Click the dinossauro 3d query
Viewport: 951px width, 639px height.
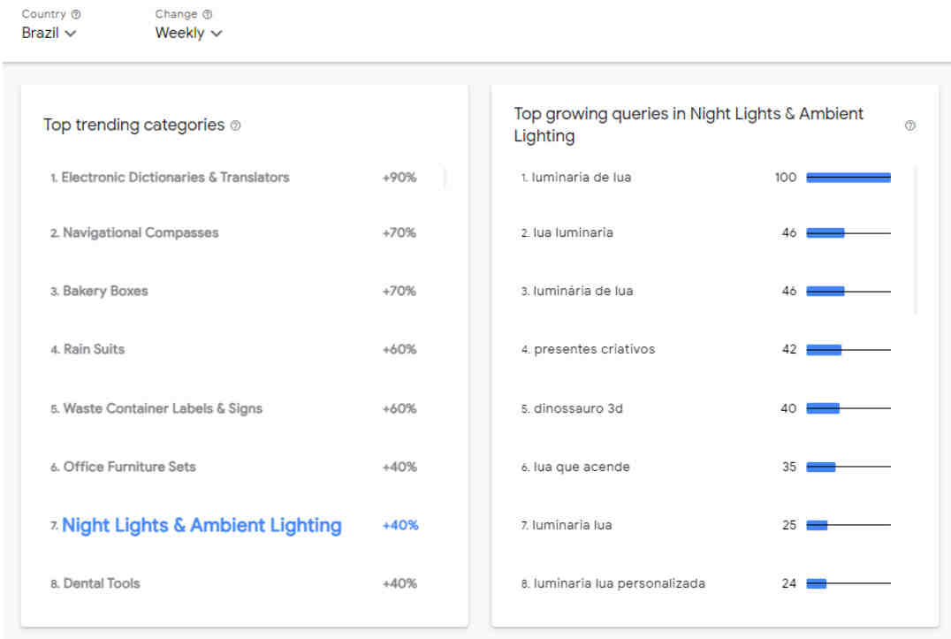point(578,409)
